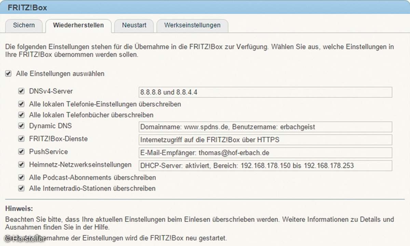Click the Dynamic DNS label text

coord(51,126)
